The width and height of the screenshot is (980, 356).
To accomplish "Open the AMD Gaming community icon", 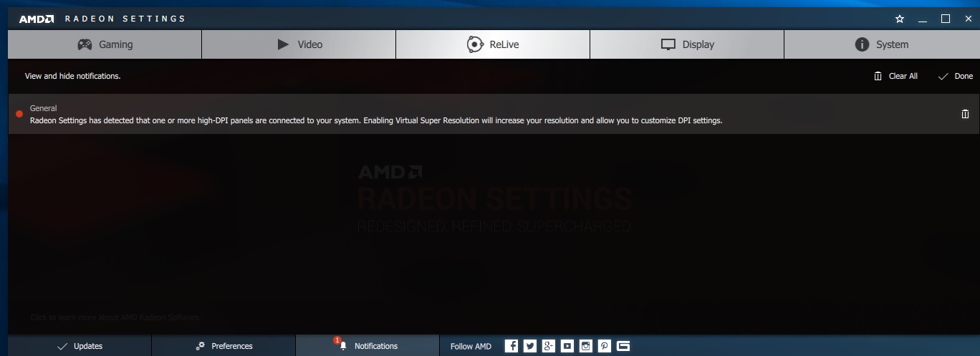I will point(623,346).
